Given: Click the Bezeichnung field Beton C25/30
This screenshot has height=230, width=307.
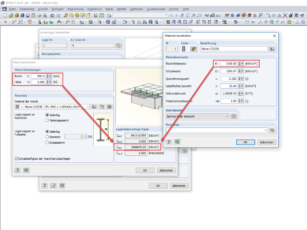Looking at the screenshot, I should click(234, 49).
